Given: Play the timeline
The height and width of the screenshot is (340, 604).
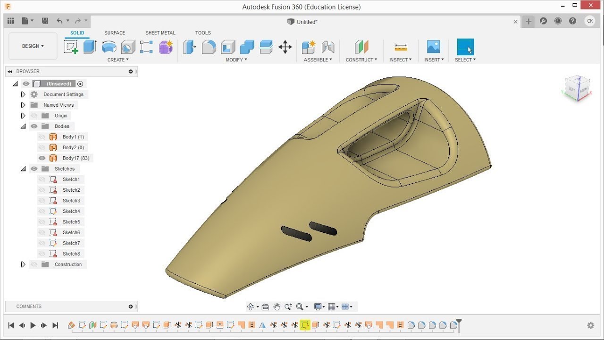Looking at the screenshot, I should pos(33,325).
